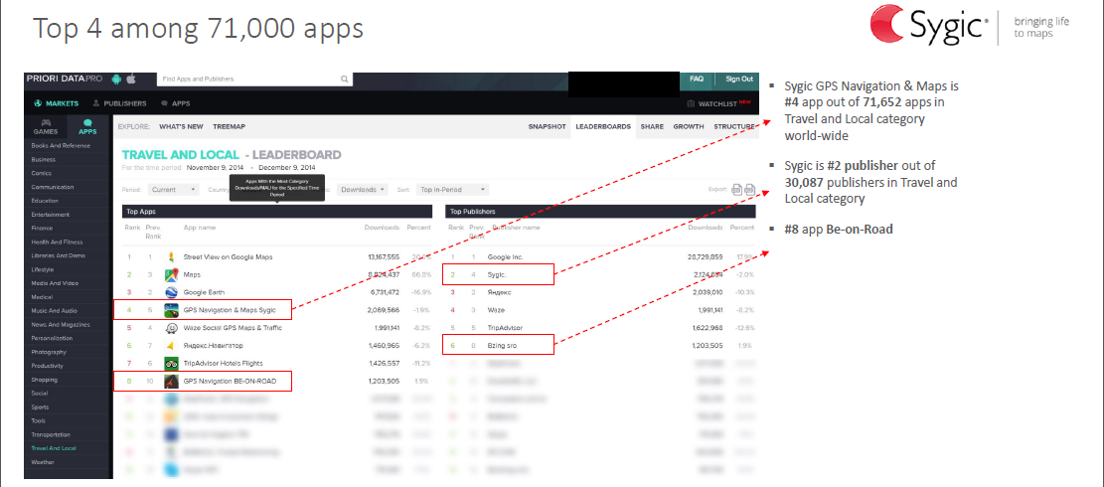Open the What's New explore view
Image resolution: width=1104 pixels, height=487 pixels.
(181, 126)
